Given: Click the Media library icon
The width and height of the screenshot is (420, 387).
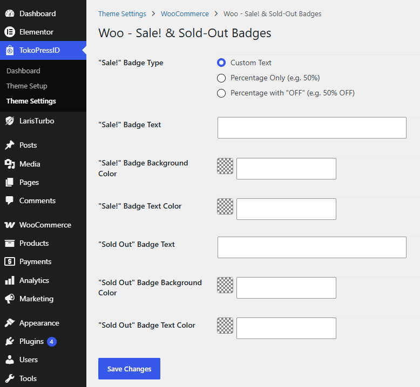Looking at the screenshot, I should point(10,164).
